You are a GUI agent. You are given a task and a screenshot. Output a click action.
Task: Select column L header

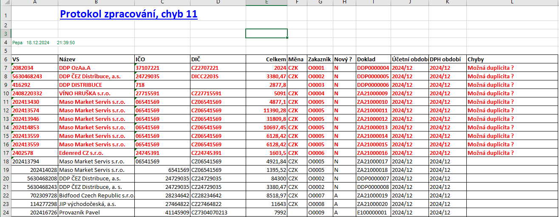[x=512, y=2]
